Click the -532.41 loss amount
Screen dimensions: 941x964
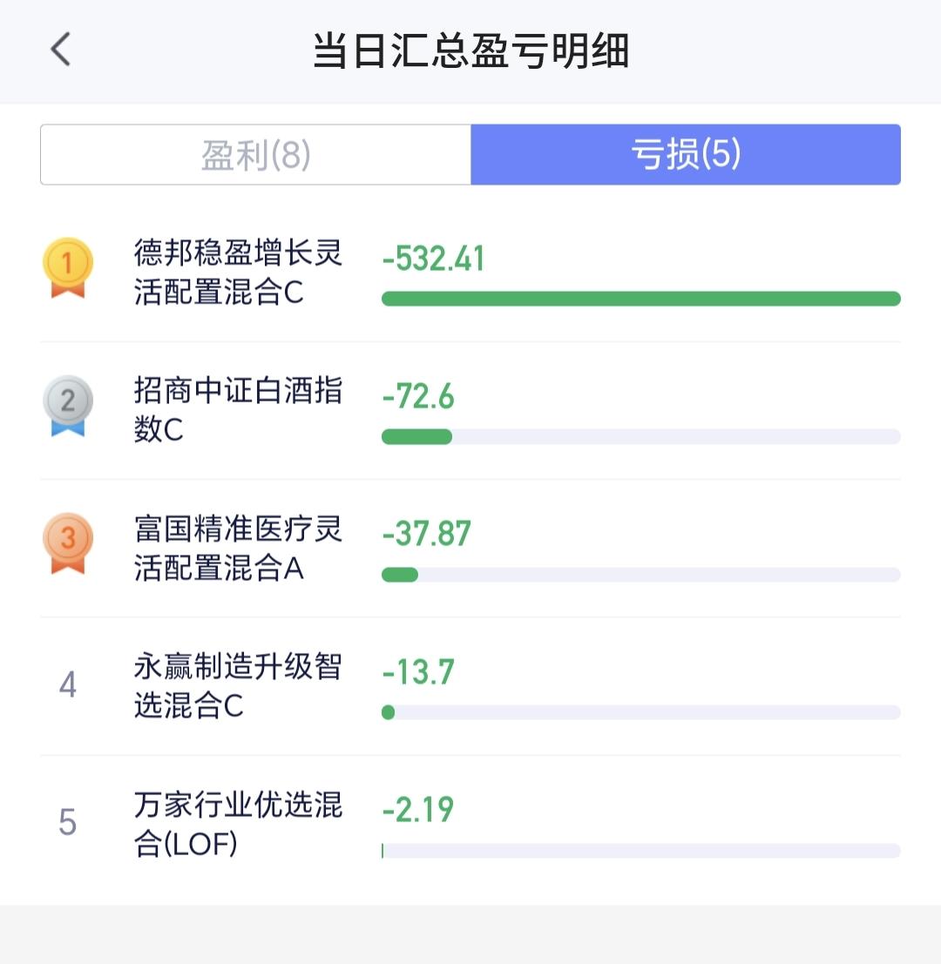(x=434, y=259)
